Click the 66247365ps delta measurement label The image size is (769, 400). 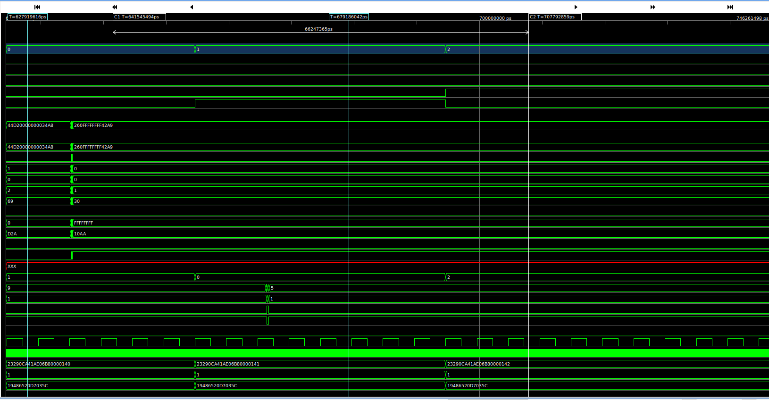click(x=318, y=29)
